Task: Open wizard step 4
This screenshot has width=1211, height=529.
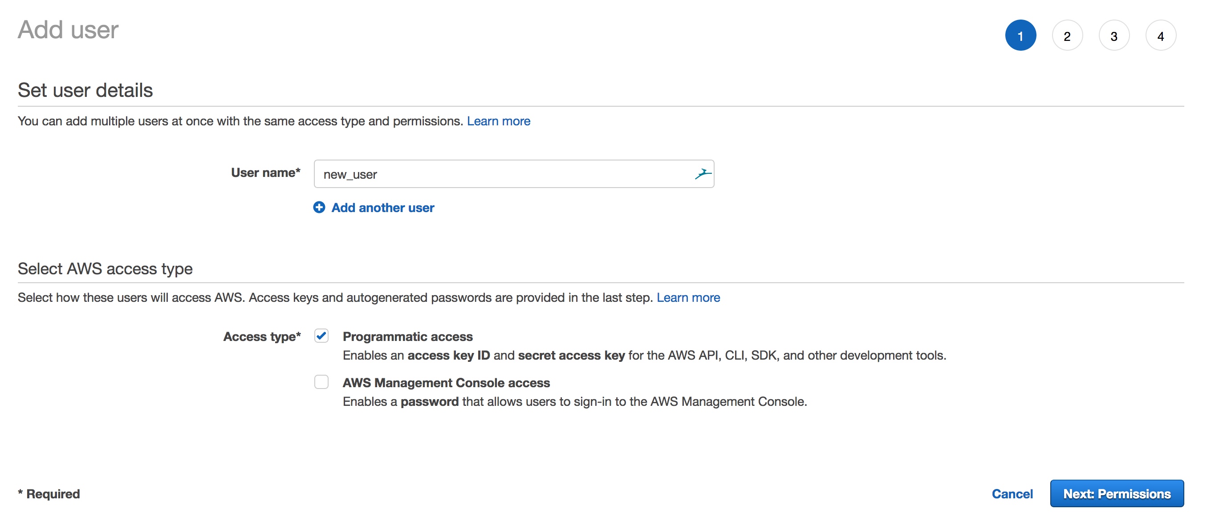Action: click(x=1161, y=36)
